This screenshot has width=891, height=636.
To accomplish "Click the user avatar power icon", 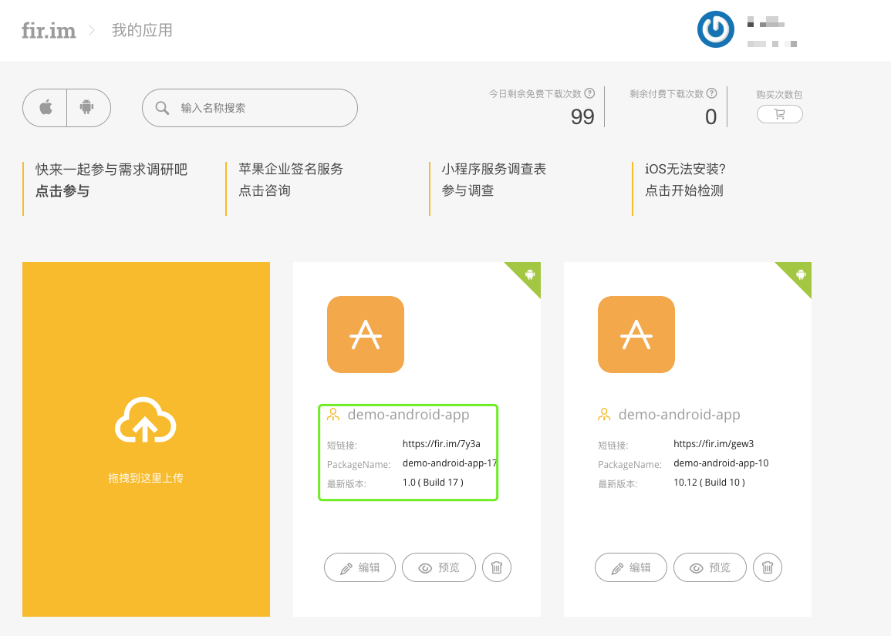I will click(x=716, y=30).
